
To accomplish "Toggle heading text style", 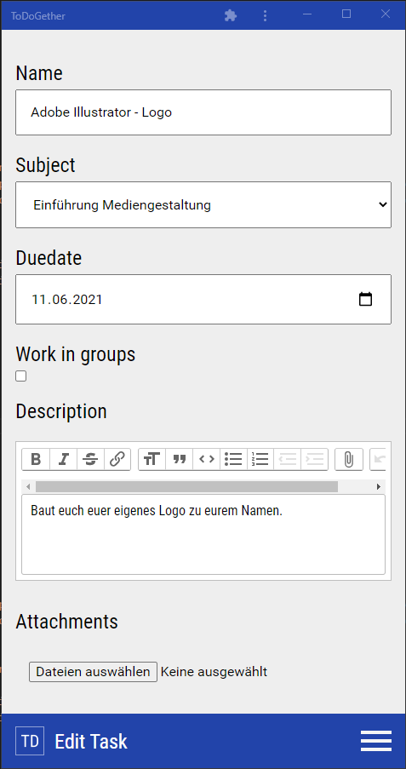I will click(x=152, y=460).
